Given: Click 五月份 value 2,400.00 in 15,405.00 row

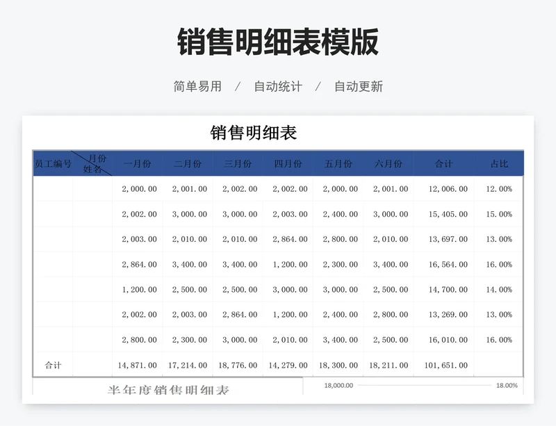Looking at the screenshot, I should [x=341, y=214].
